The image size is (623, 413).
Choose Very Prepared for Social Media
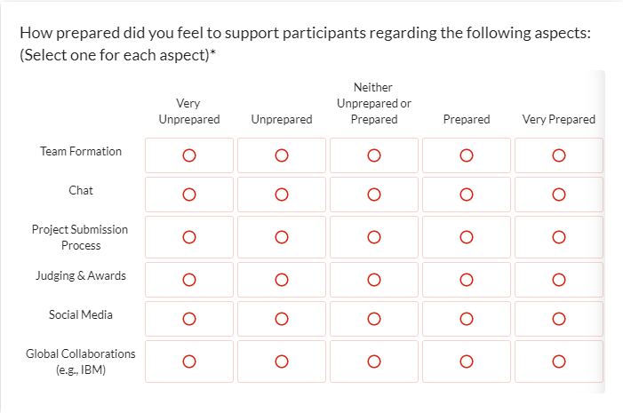click(558, 319)
